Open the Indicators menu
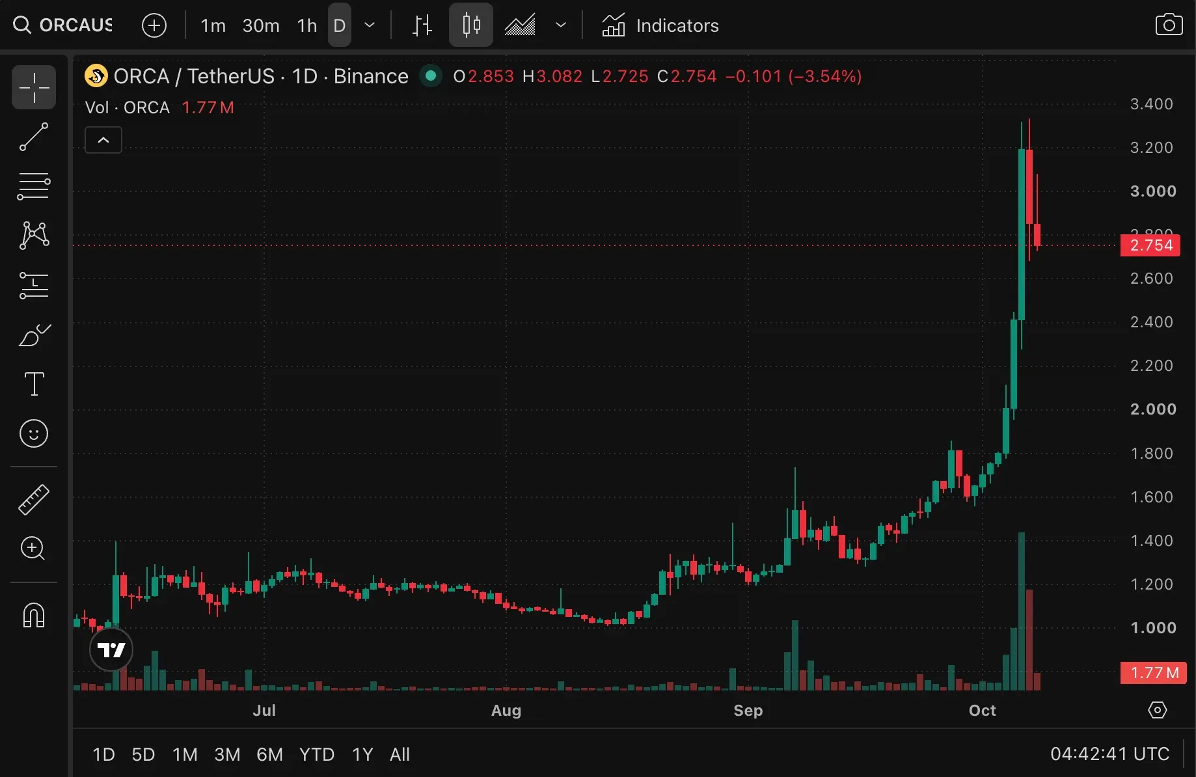Image resolution: width=1196 pixels, height=777 pixels. click(x=660, y=25)
